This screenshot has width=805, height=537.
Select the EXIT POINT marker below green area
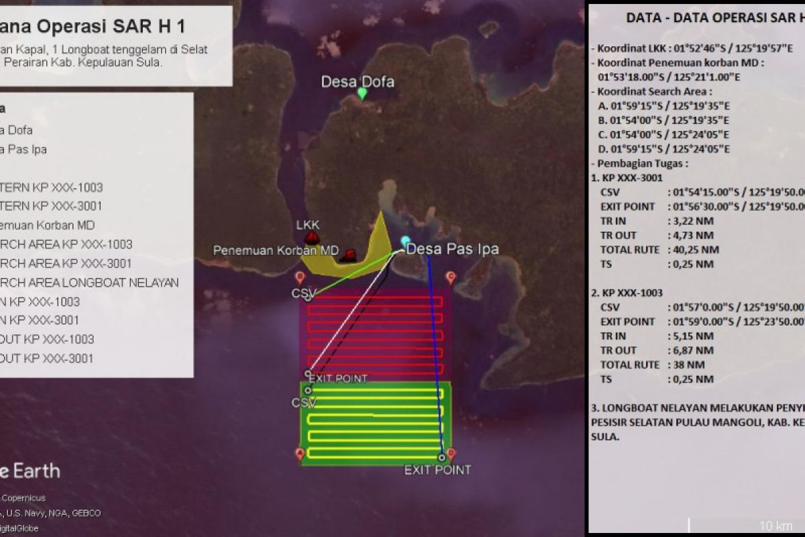coord(441,458)
